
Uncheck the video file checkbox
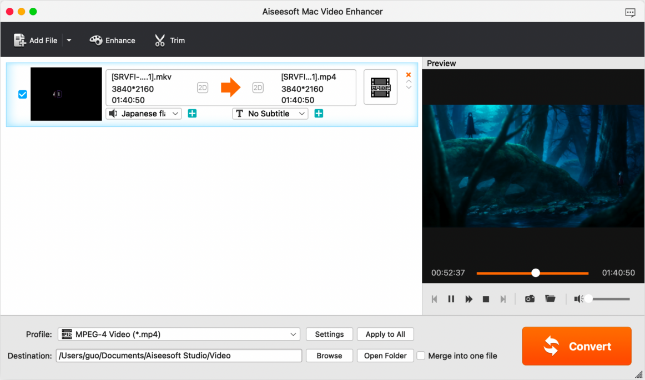23,94
